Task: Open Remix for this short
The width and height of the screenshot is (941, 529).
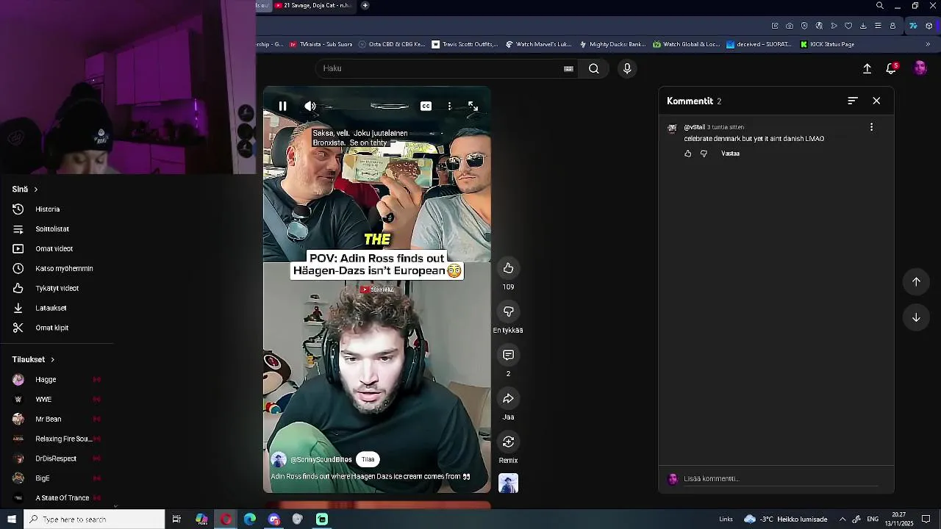Action: [508, 442]
